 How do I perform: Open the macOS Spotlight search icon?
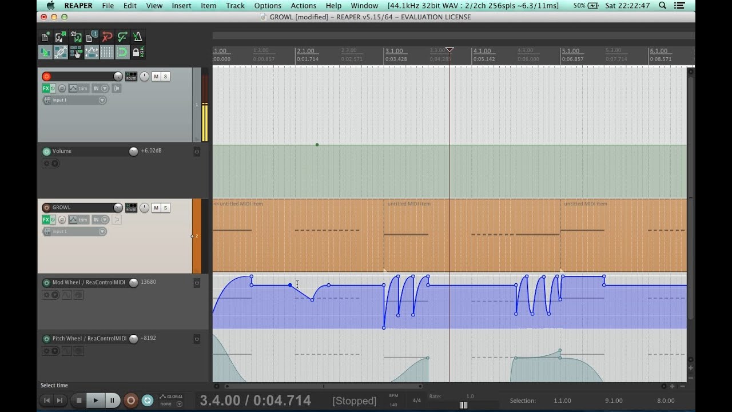pyautogui.click(x=663, y=6)
